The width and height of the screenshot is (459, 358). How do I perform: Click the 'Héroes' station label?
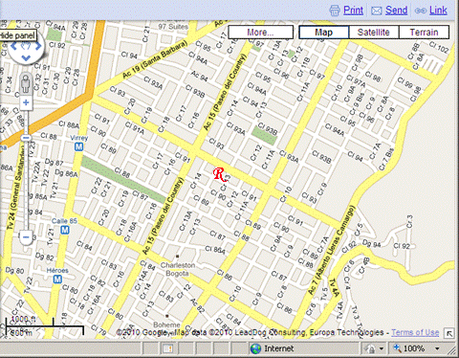57,271
